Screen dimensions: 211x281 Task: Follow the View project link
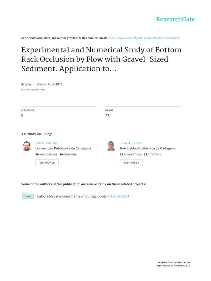pyautogui.click(x=118, y=196)
